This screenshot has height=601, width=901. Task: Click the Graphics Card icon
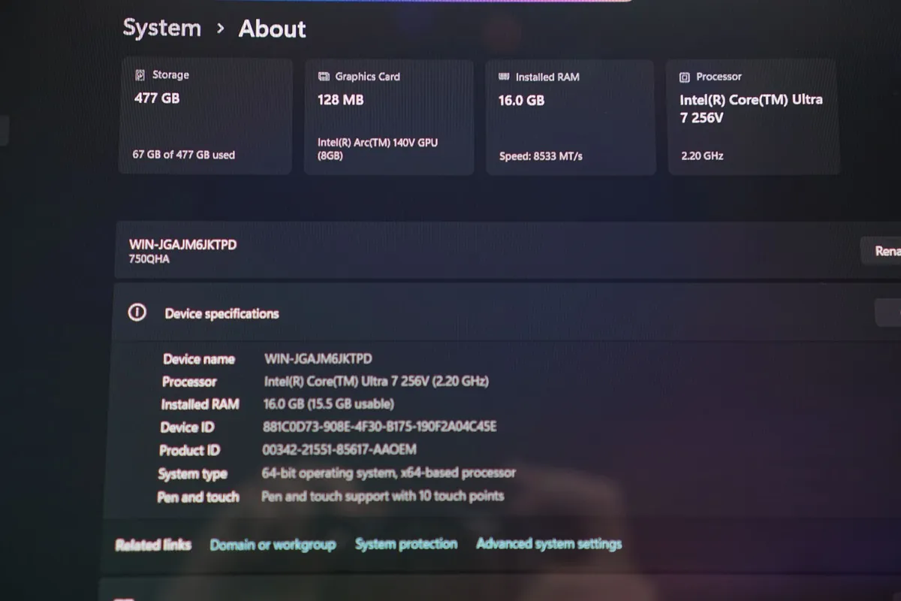pos(323,76)
